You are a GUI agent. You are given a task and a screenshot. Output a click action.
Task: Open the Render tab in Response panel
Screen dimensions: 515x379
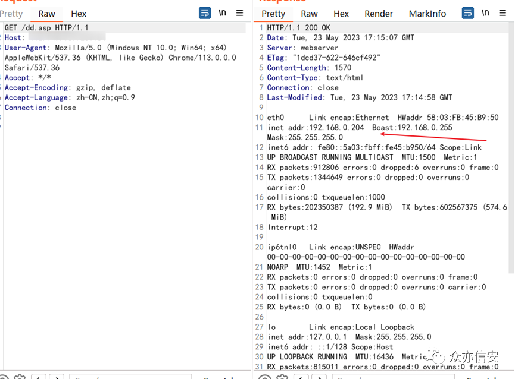click(x=379, y=14)
